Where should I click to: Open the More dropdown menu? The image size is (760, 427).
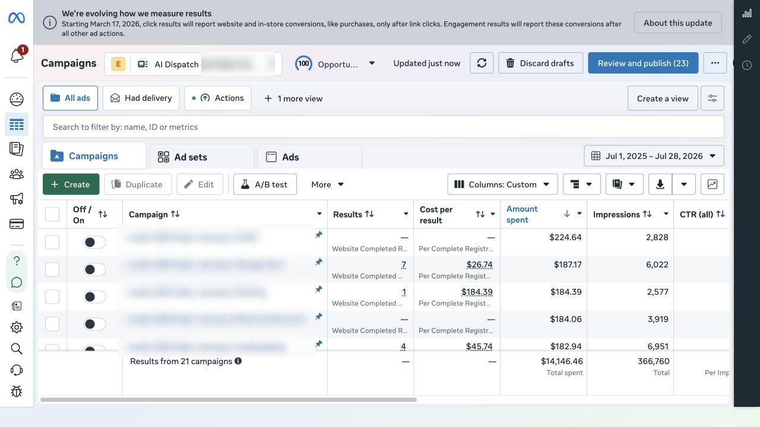coord(328,184)
